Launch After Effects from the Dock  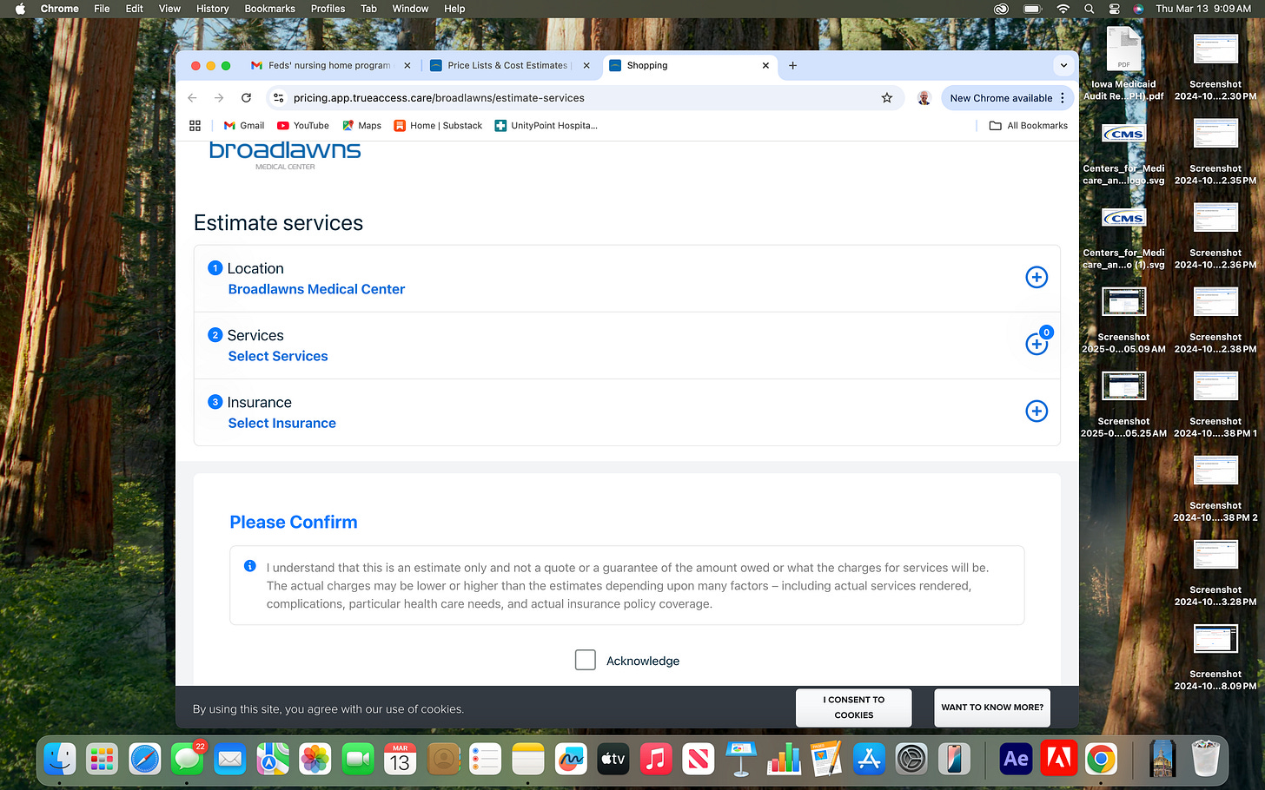click(1016, 760)
